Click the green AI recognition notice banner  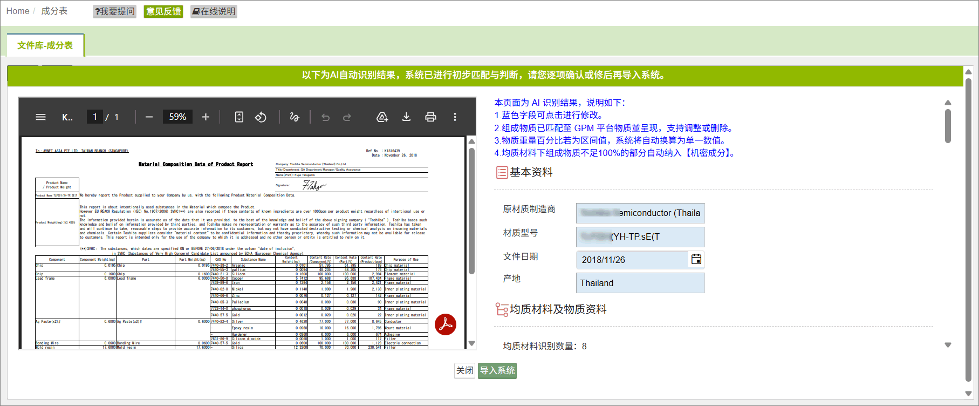pos(485,76)
